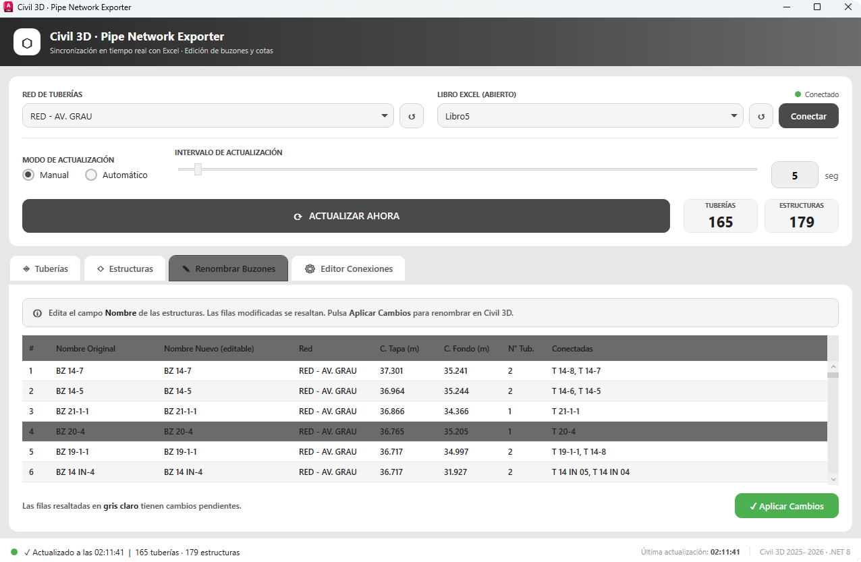Open the Editor Conexiones tab
The width and height of the screenshot is (861, 562).
[x=348, y=269]
